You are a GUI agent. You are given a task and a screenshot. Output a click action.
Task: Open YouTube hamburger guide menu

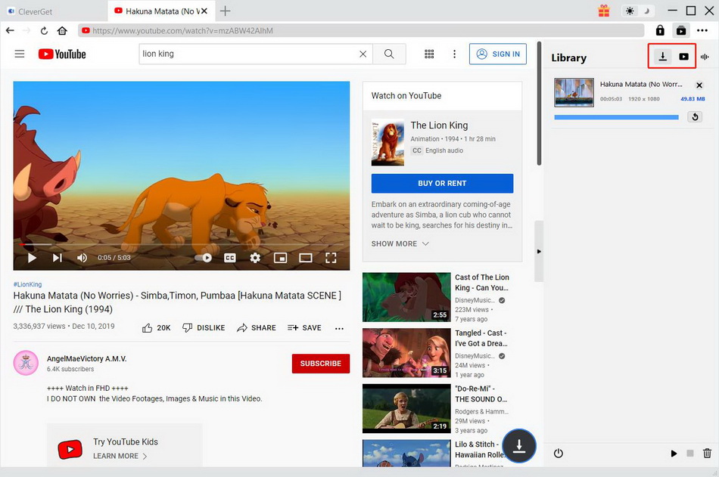click(x=20, y=54)
